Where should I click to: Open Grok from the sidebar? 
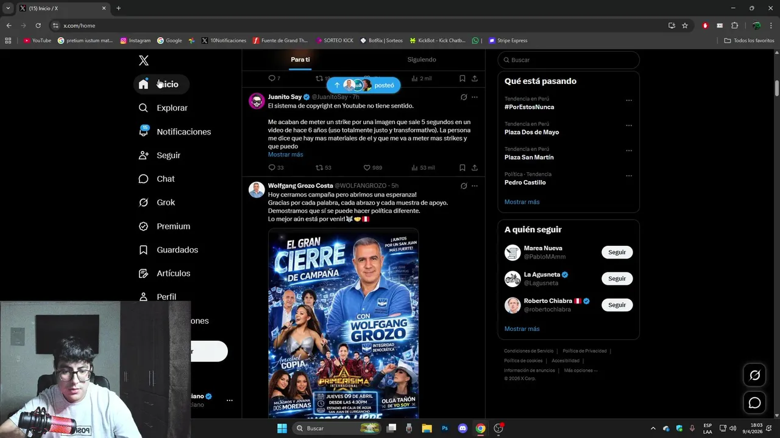[157, 203]
